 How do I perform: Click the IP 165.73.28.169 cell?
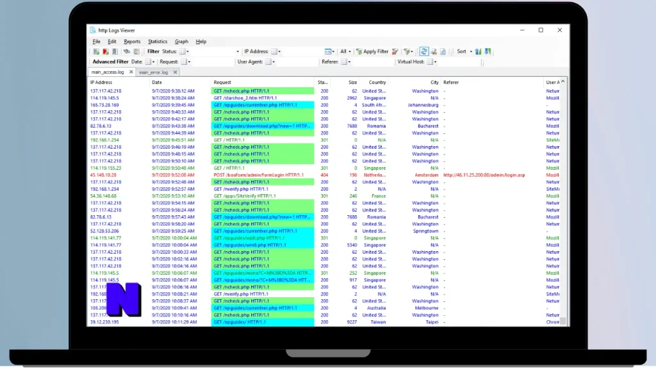[x=104, y=105]
